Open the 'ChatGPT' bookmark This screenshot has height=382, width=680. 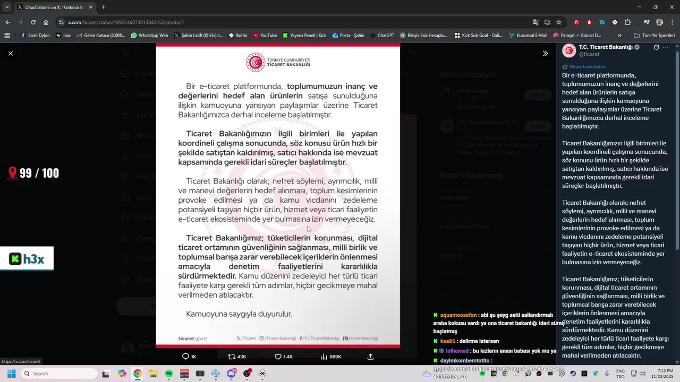click(382, 36)
